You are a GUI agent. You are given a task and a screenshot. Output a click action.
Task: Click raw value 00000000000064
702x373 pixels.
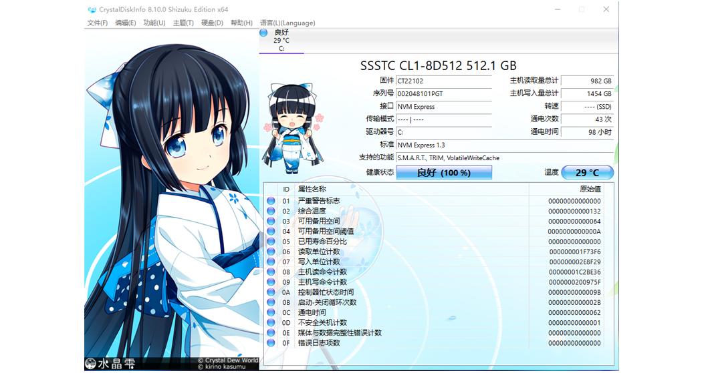click(574, 221)
